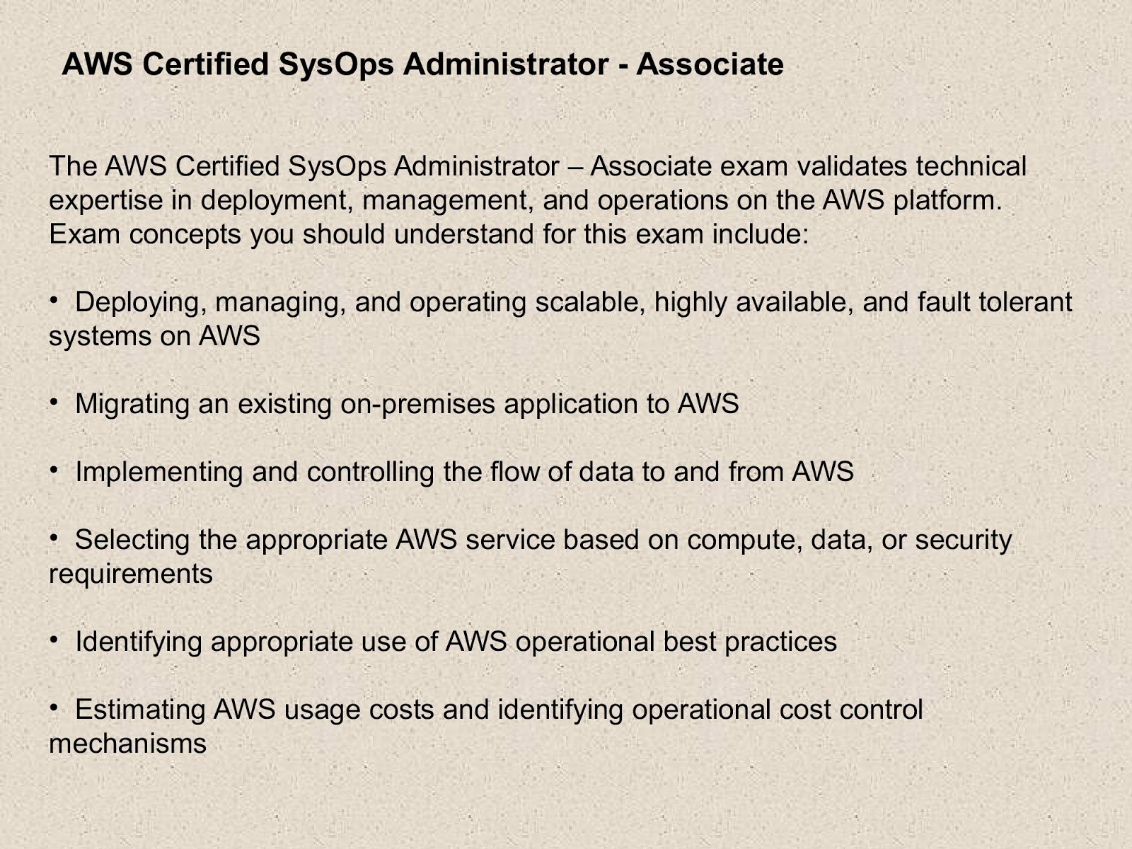This screenshot has height=849, width=1132.
Task: Click the bullet dot before 'Estimating'
Action: pos(53,707)
